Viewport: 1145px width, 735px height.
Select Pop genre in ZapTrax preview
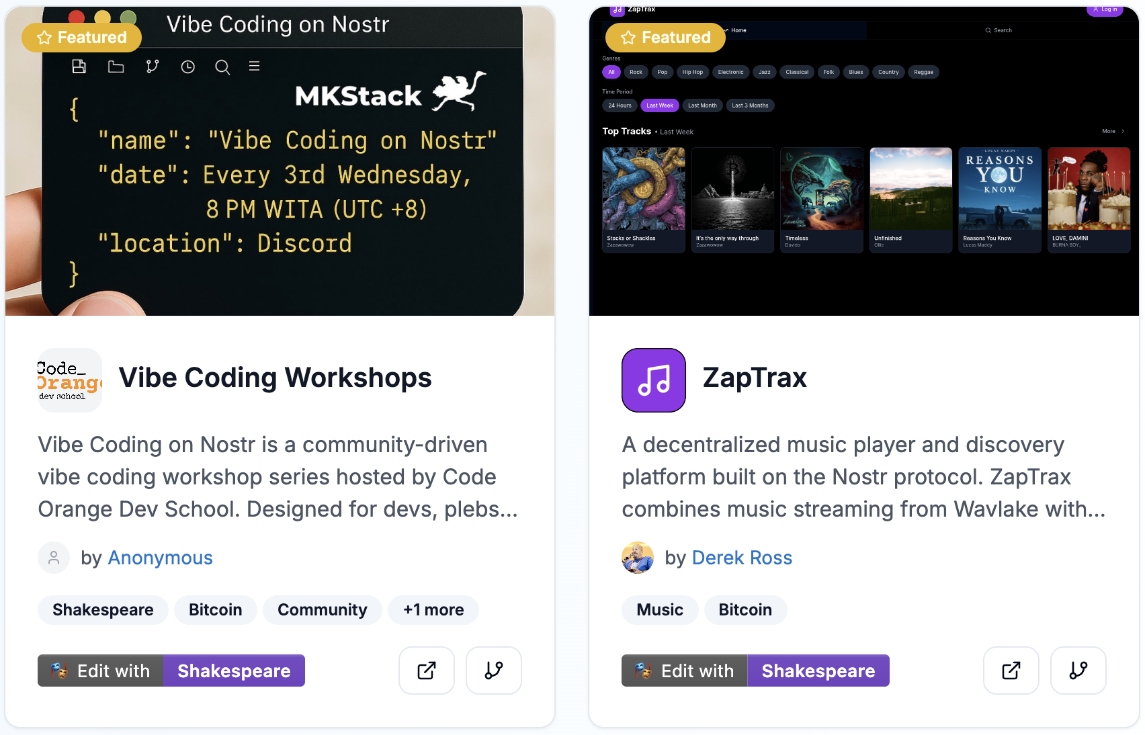[x=663, y=72]
